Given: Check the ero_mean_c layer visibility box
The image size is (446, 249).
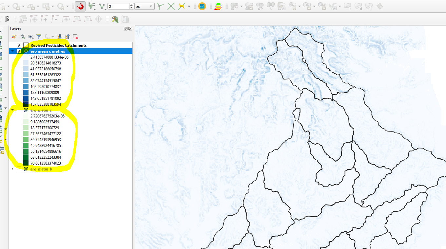Looking at the screenshot, I should pos(19,110).
